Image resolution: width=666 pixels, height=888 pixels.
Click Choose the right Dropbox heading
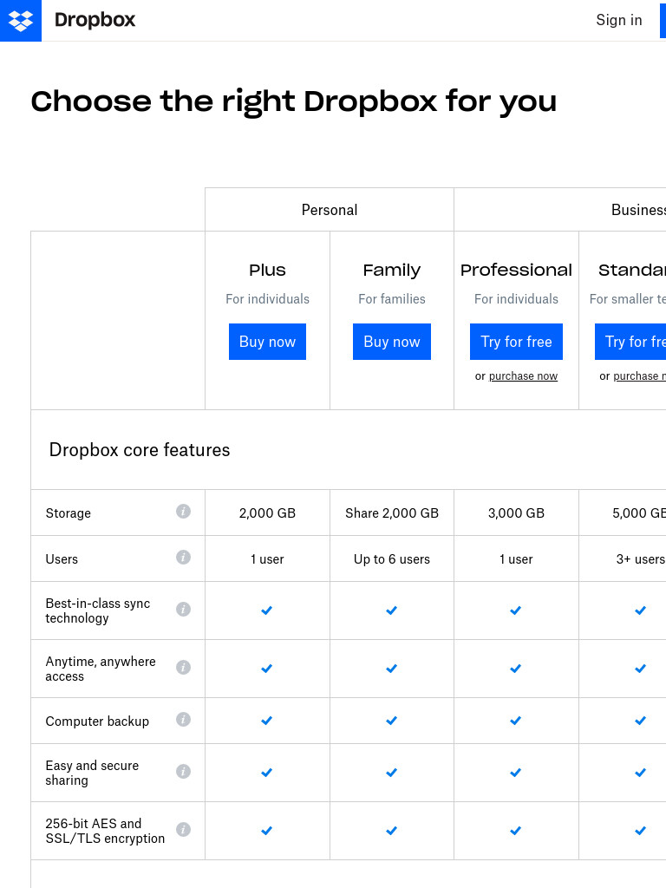294,102
